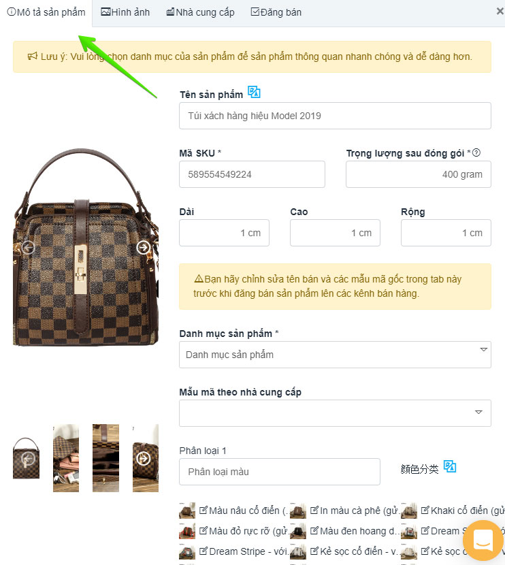Click translate icon beside 颜色分类 label
This screenshot has height=565, width=505.
450,466
